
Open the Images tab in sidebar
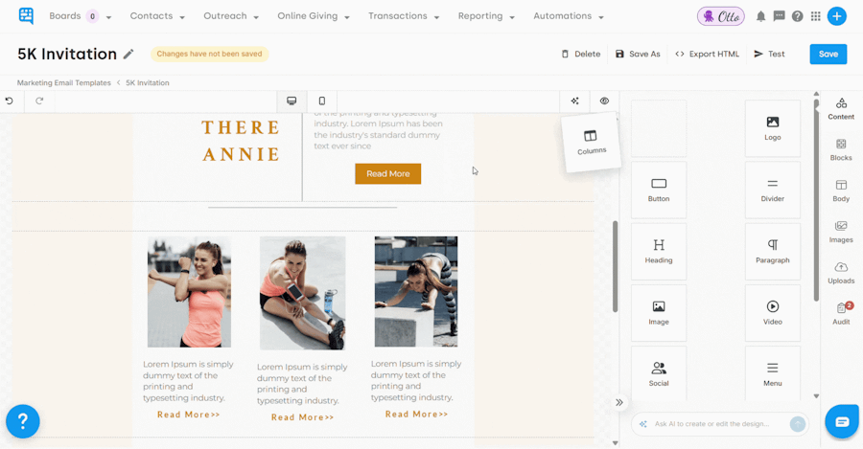tap(841, 232)
